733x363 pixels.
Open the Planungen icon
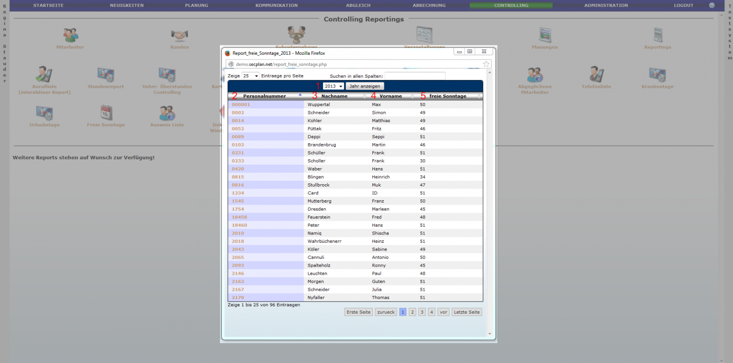545,35
